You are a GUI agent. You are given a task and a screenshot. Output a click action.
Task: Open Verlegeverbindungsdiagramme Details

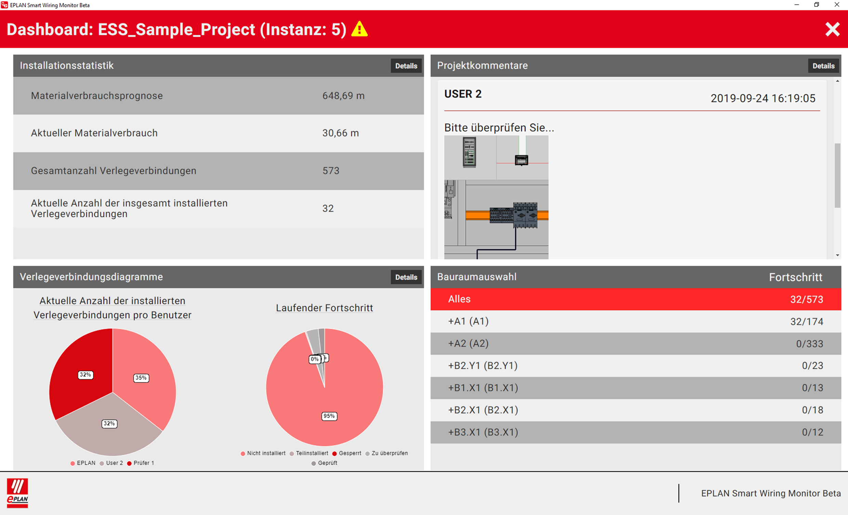406,277
